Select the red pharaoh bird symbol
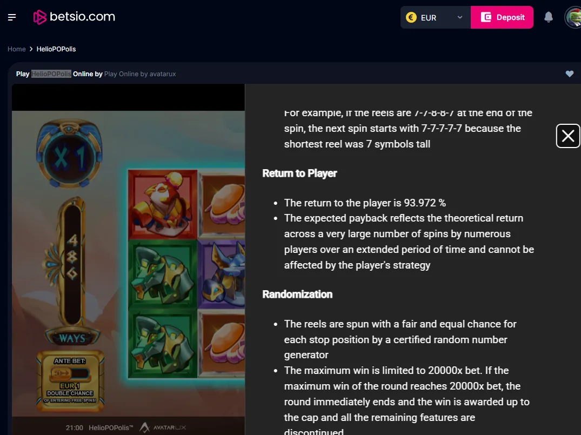The image size is (581, 435). tap(163, 205)
